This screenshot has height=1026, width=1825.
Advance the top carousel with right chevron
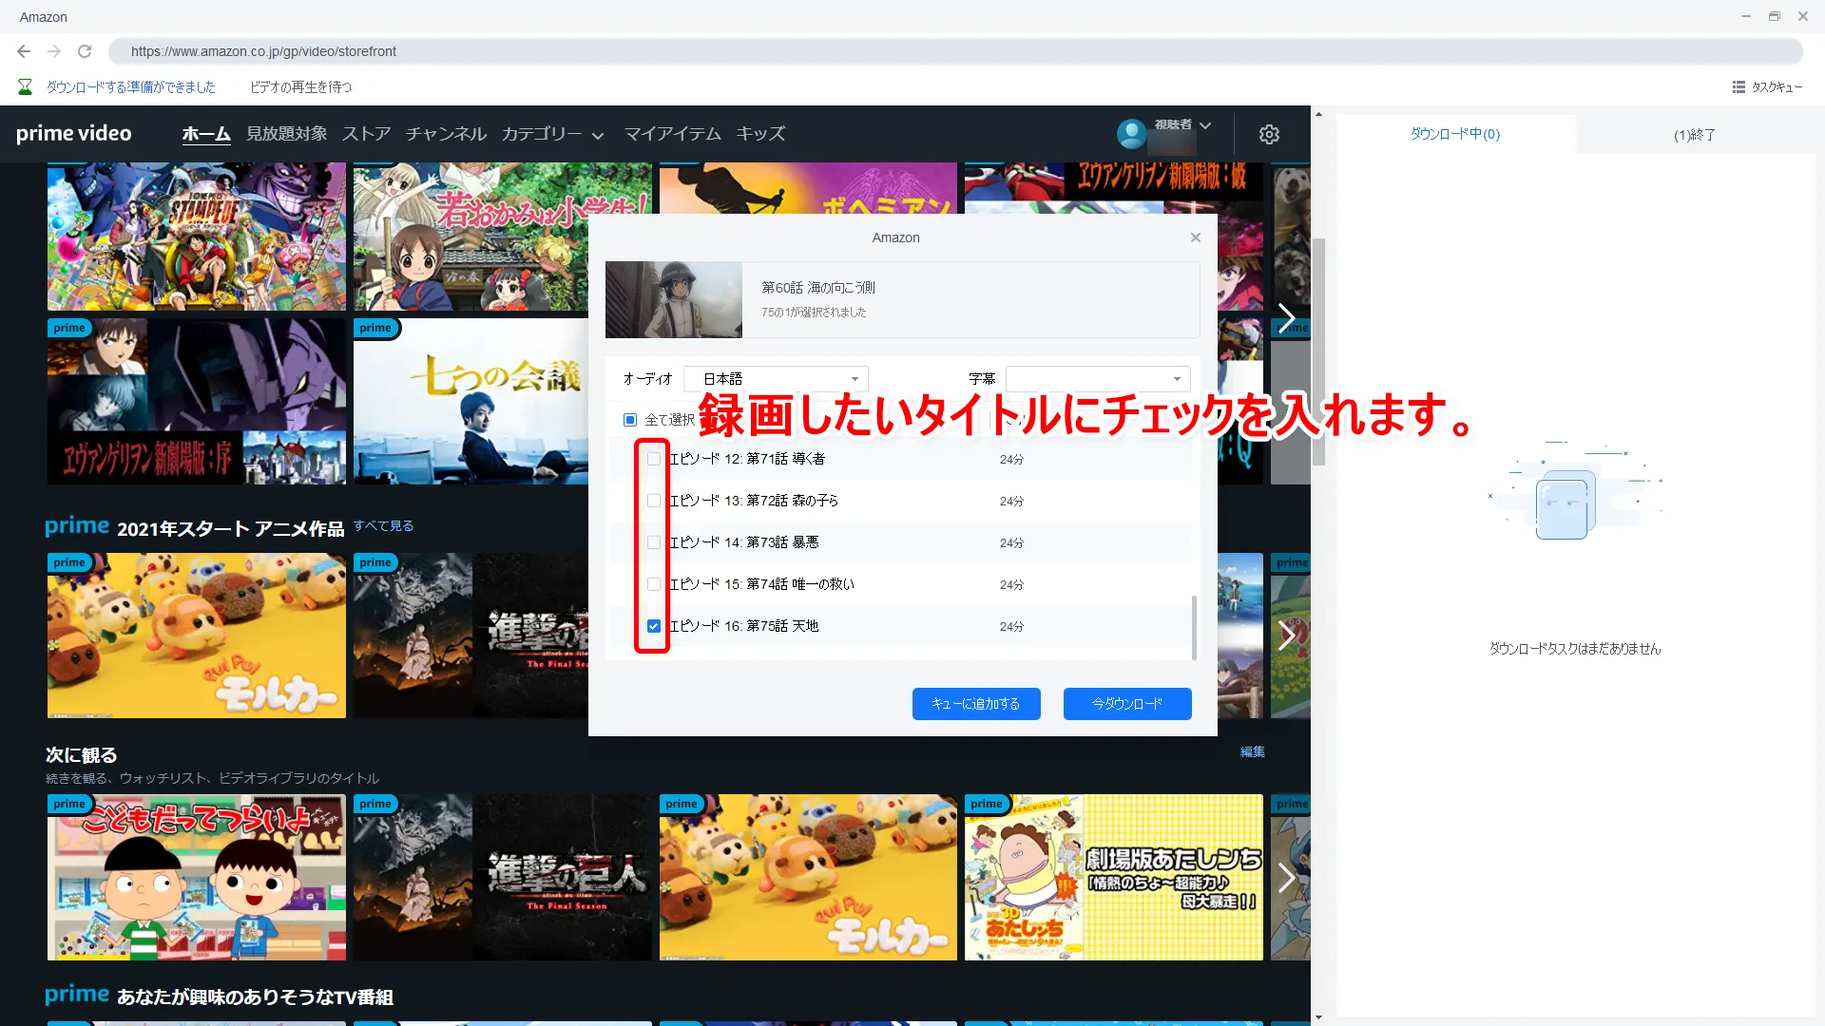1286,318
